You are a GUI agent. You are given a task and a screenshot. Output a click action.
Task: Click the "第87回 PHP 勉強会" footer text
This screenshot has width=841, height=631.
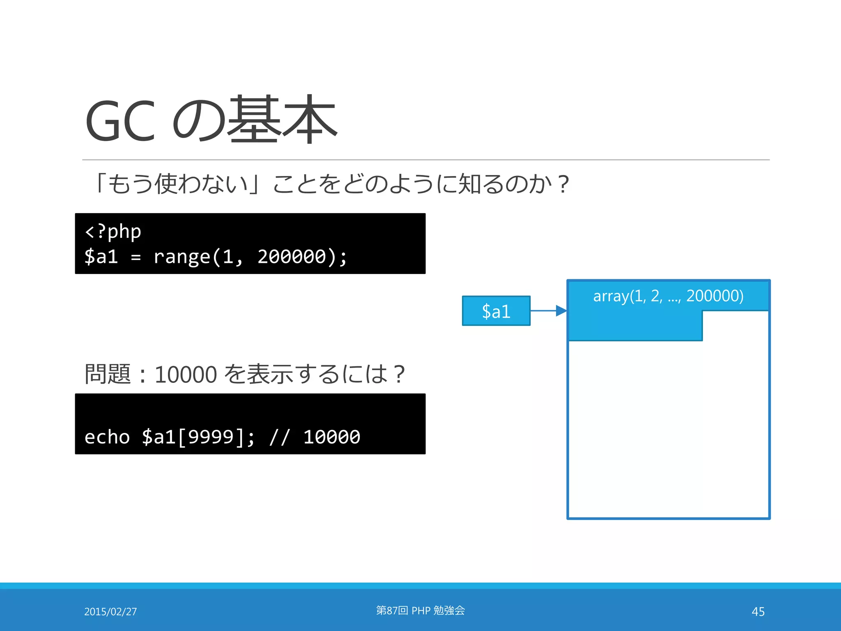[x=420, y=610]
